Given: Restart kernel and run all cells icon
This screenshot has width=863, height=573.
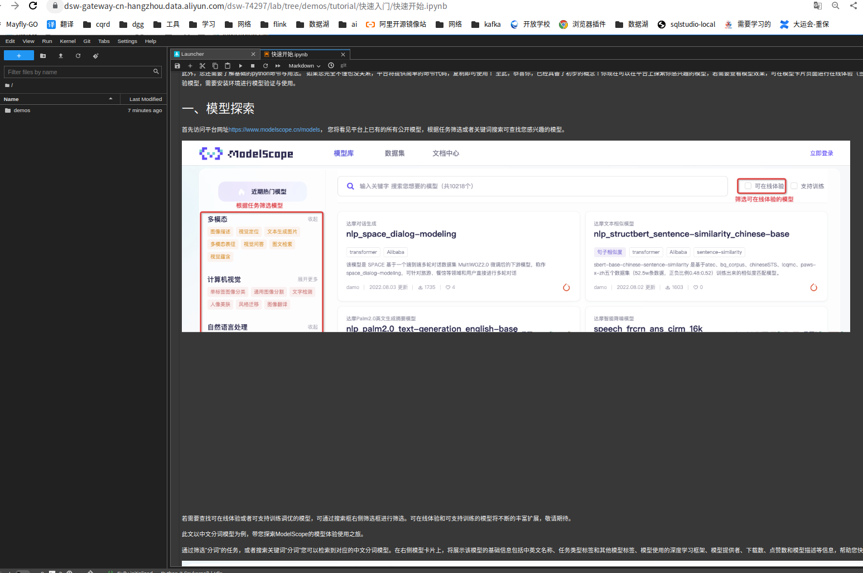Looking at the screenshot, I should pos(278,65).
